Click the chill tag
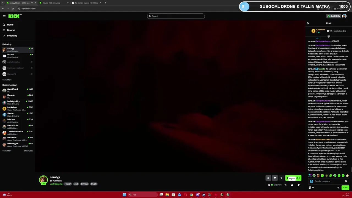352x198 pixels. [76, 184]
